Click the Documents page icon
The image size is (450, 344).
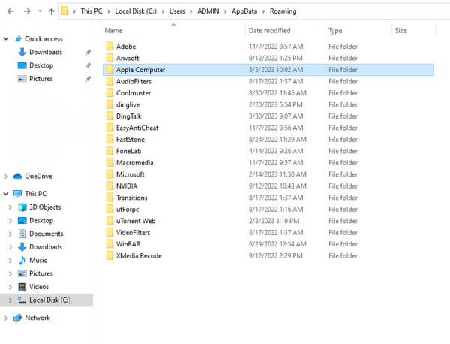(22, 234)
